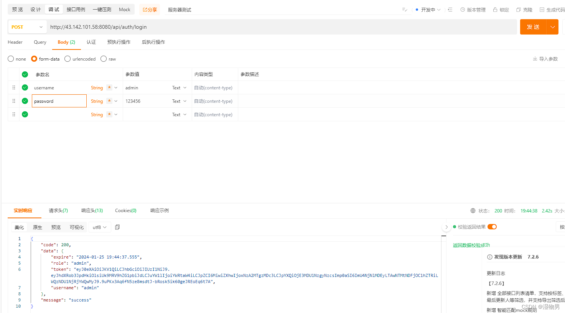Viewport: 565px width, 313px height.
Task: Click the description edit icon beside 开发中
Action: coord(404,10)
